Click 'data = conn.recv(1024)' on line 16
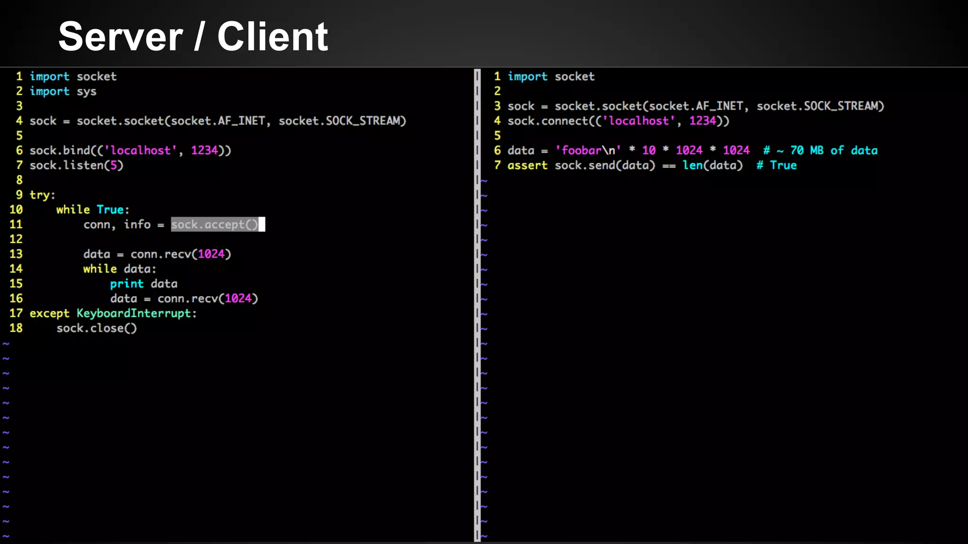Image resolution: width=968 pixels, height=544 pixels. coord(184,298)
